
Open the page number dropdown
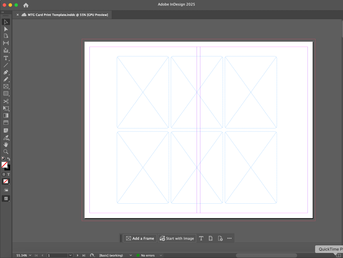click(70, 256)
